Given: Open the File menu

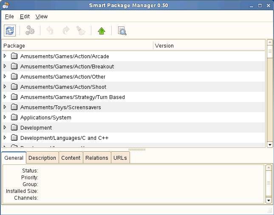Looking at the screenshot, I should point(9,17).
